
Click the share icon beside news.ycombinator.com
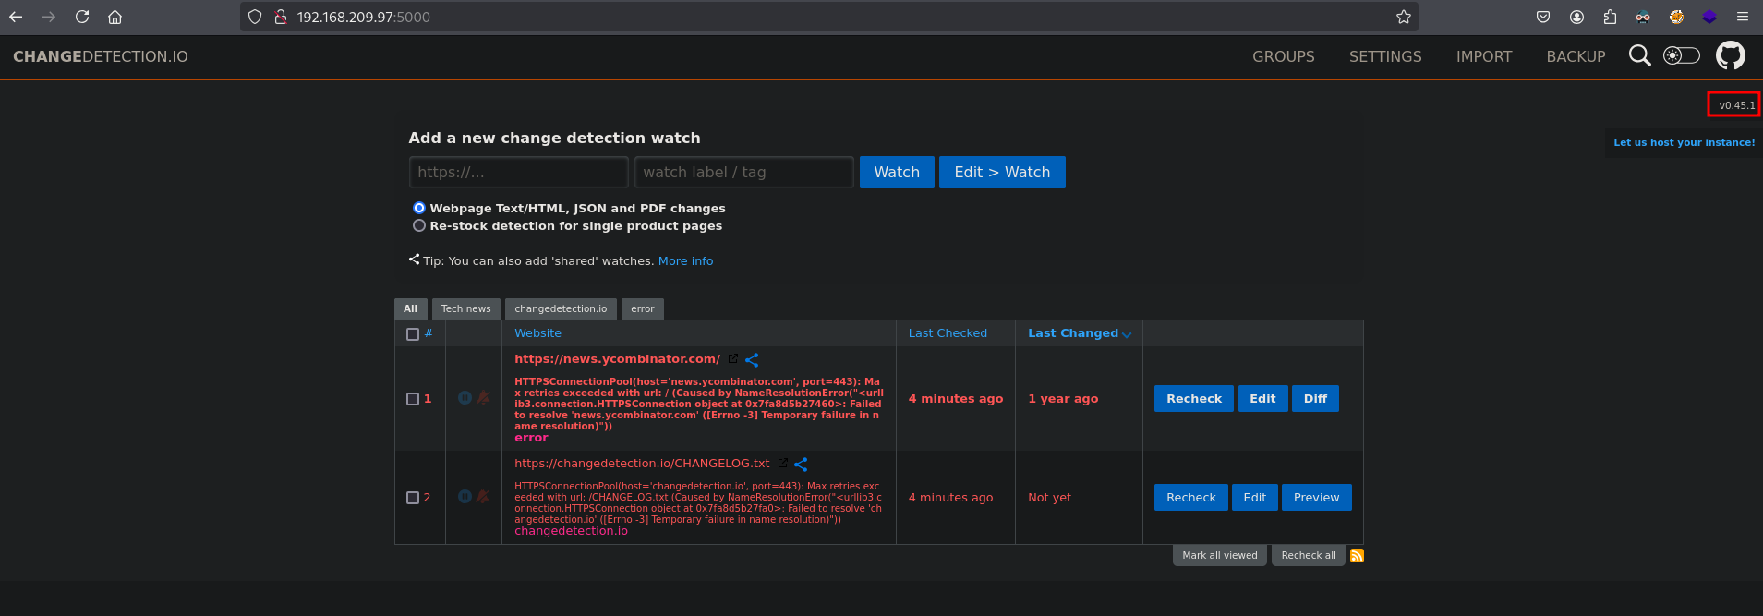tap(752, 360)
